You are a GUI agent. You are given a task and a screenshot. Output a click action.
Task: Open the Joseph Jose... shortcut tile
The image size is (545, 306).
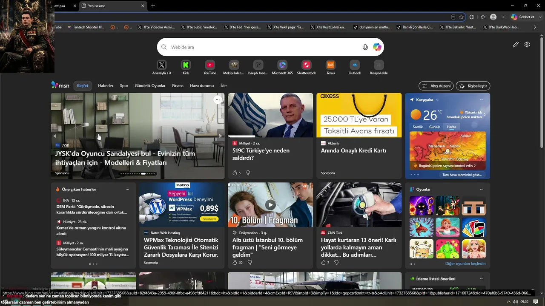pos(258,67)
